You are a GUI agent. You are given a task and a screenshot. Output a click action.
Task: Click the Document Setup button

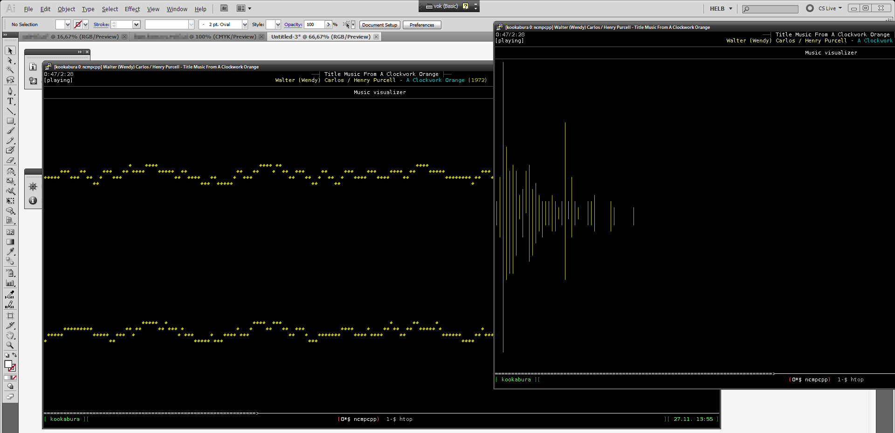click(x=379, y=25)
